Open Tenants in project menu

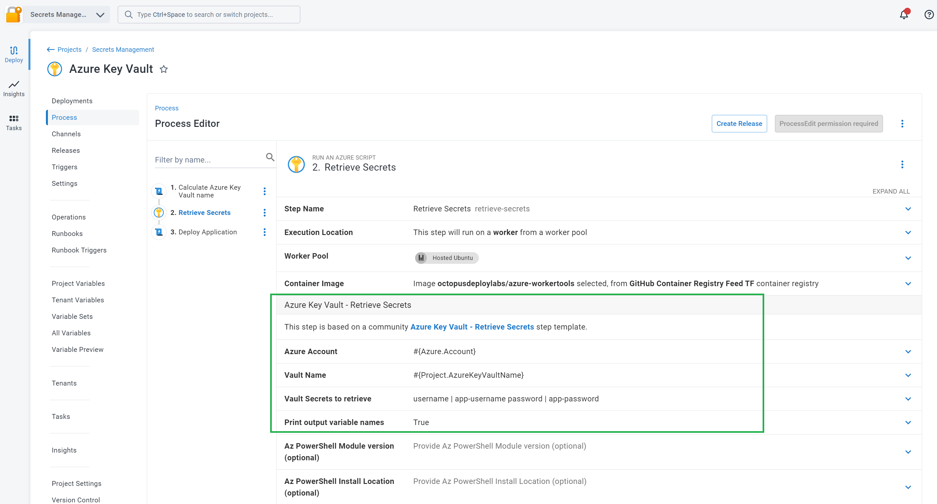[x=64, y=383]
